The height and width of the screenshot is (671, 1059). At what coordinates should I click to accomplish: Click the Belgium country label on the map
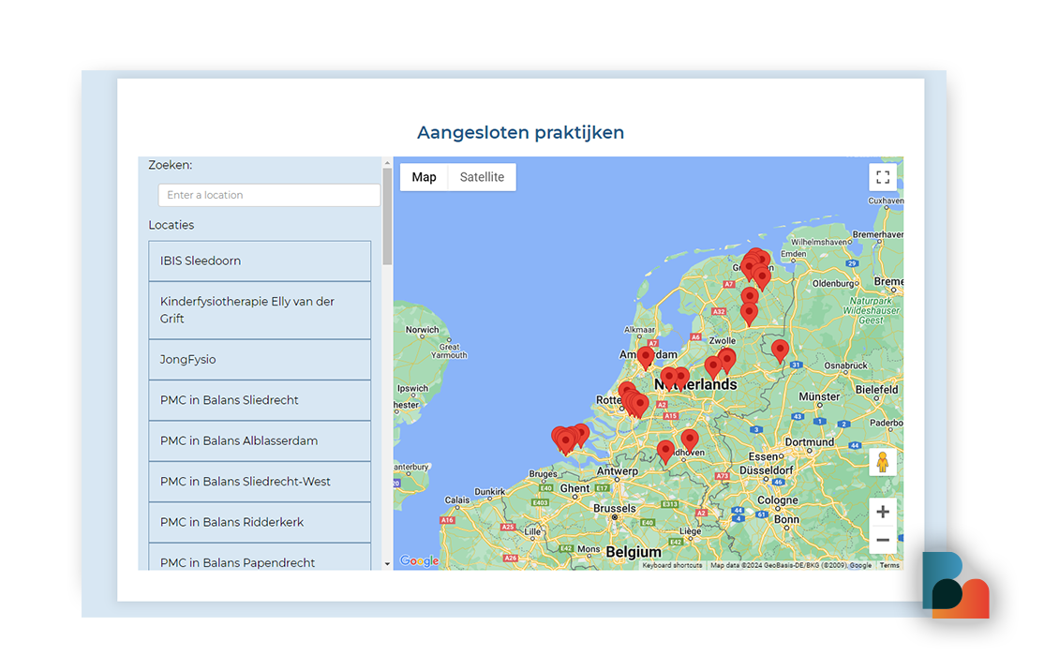634,552
